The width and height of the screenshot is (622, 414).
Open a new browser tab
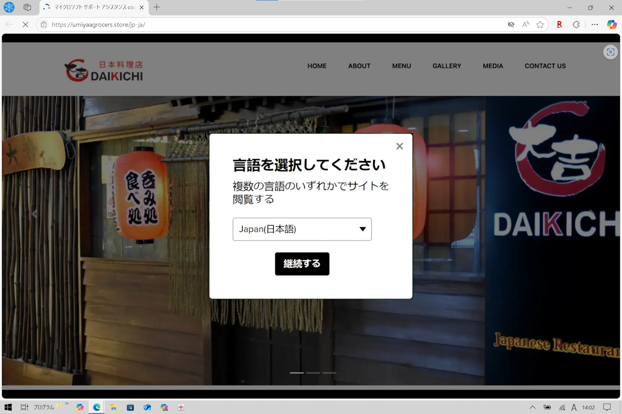(157, 7)
